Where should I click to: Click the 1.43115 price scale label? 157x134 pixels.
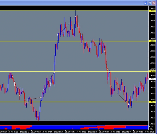(152, 33)
